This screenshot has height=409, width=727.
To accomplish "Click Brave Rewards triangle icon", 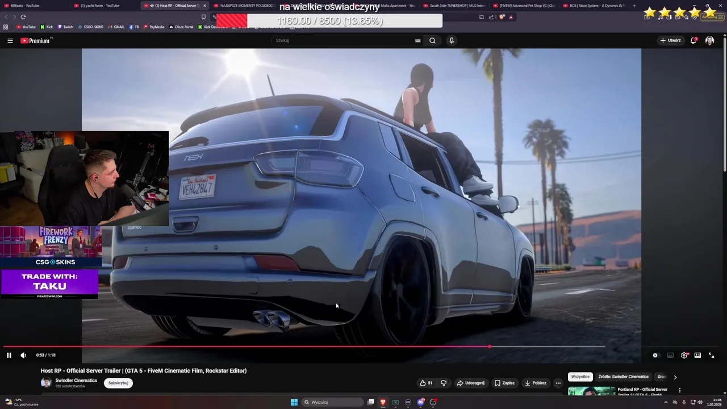I will [x=511, y=17].
